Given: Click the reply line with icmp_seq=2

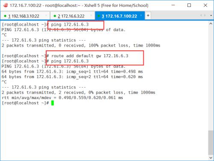Looking at the screenshot, I should pos(72,77).
